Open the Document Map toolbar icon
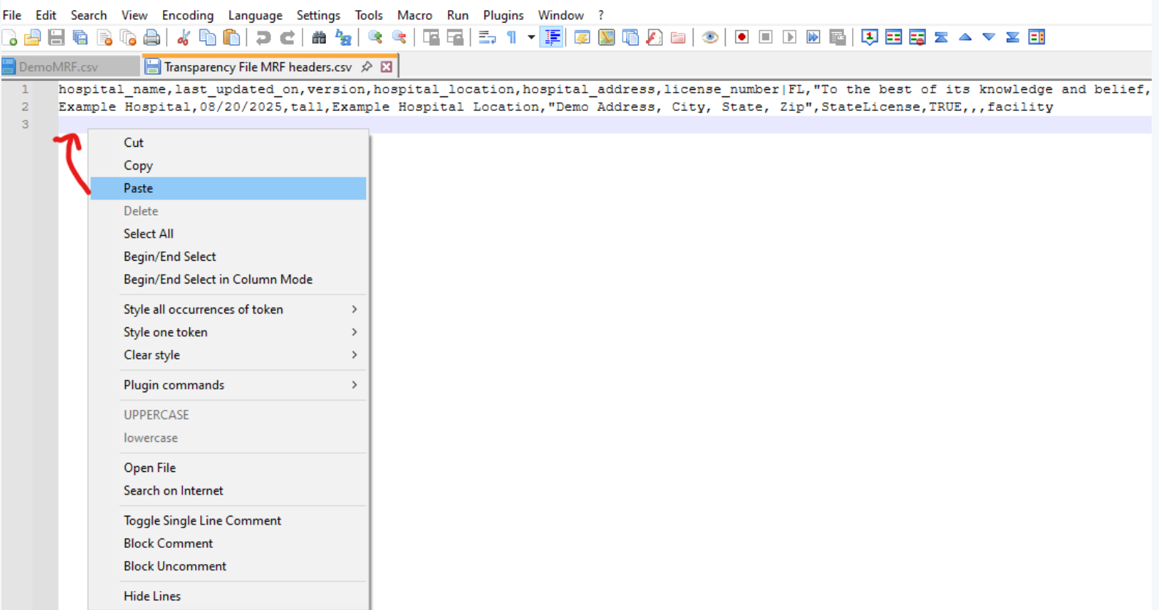 click(x=606, y=37)
